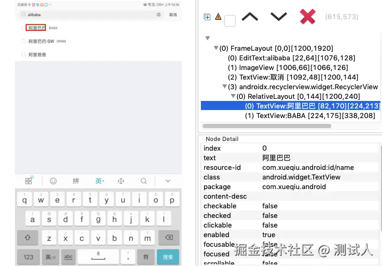Select TextView:取消 tree node
Viewport: 382px width, 266px height.
(x=293, y=77)
